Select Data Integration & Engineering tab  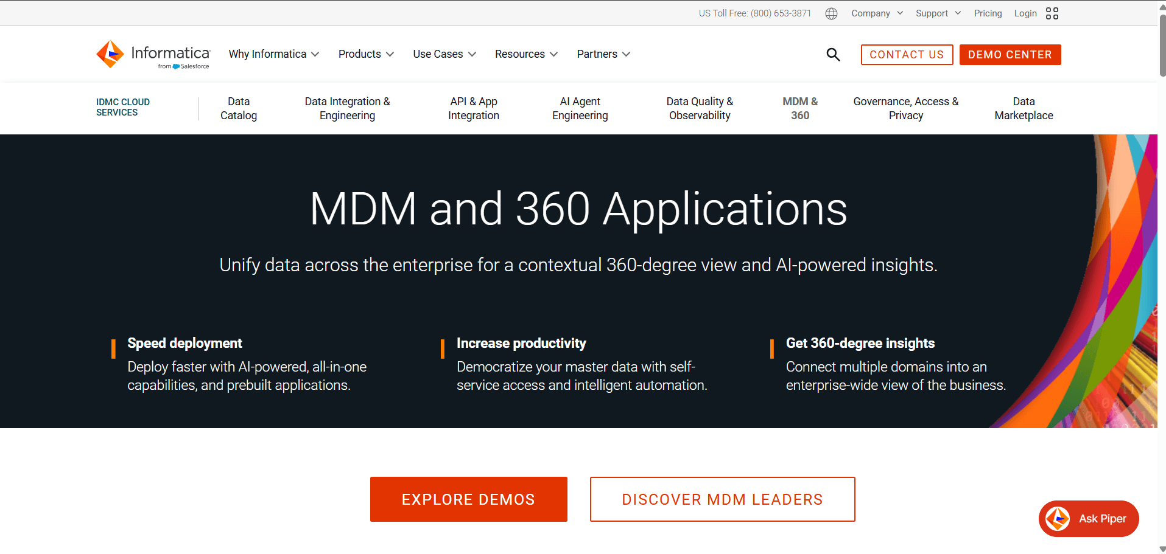click(x=347, y=108)
